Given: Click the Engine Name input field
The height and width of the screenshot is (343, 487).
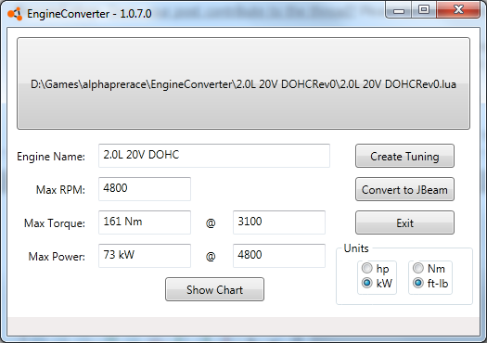Looking at the screenshot, I should tap(214, 156).
